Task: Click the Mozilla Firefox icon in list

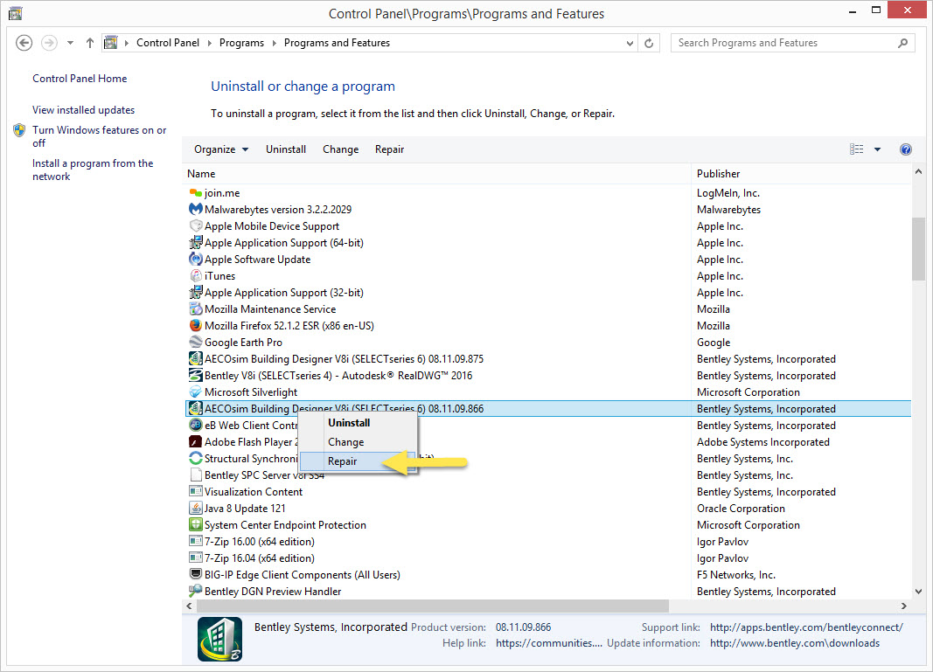Action: click(x=195, y=326)
